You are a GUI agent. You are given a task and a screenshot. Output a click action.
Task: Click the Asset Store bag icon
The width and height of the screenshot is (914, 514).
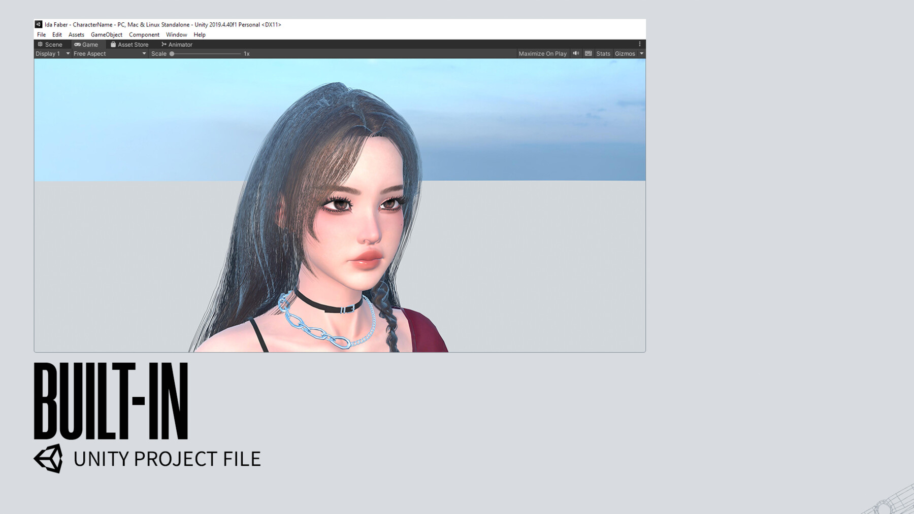point(113,44)
